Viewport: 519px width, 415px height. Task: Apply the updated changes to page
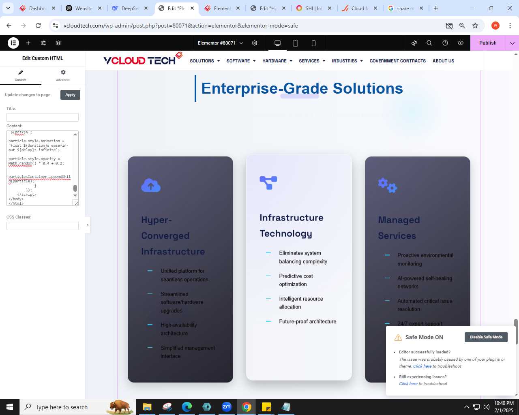[70, 95]
